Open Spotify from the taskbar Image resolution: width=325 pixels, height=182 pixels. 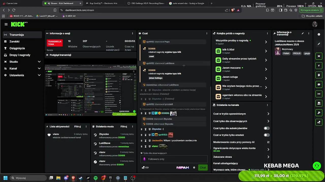coord(95,178)
